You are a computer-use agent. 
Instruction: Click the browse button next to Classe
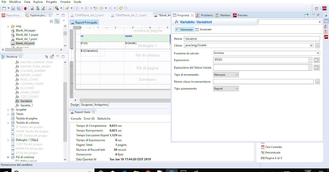click(x=317, y=45)
